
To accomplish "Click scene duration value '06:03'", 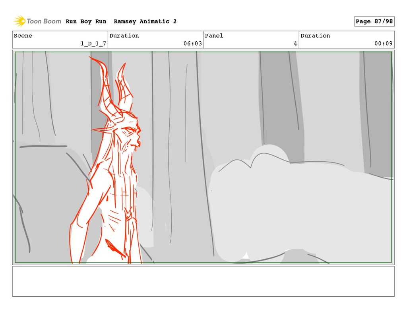I will point(193,44).
